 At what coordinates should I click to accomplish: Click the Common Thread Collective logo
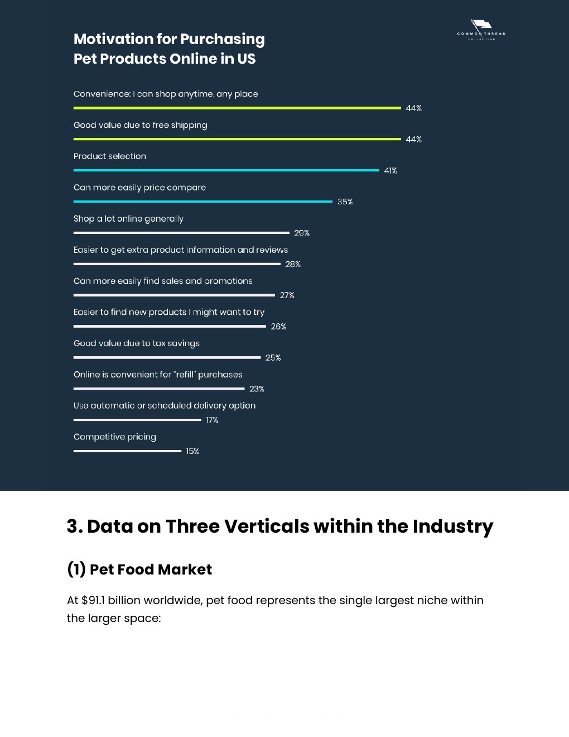click(481, 30)
